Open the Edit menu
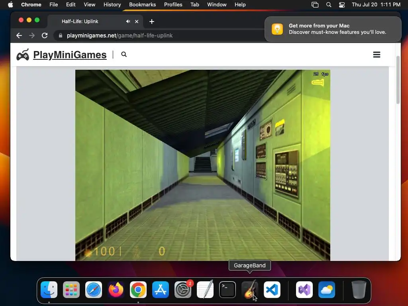Image resolution: width=408 pixels, height=306 pixels. point(71,5)
